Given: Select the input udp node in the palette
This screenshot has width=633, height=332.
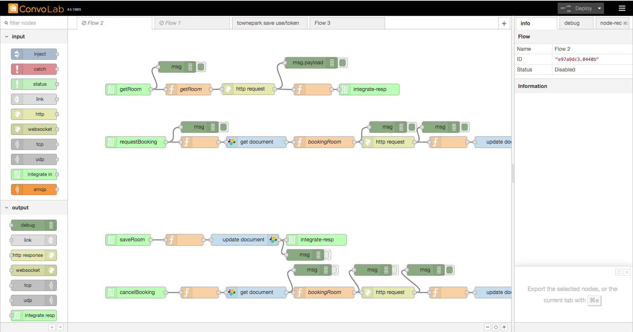Looking at the screenshot, I should coord(34,159).
